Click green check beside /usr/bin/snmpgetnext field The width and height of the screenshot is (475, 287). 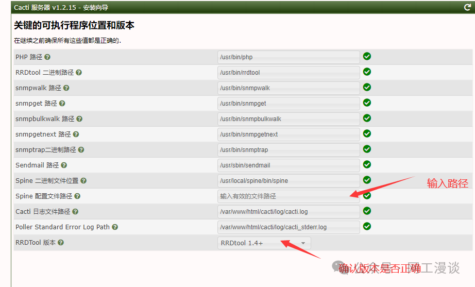tap(367, 133)
